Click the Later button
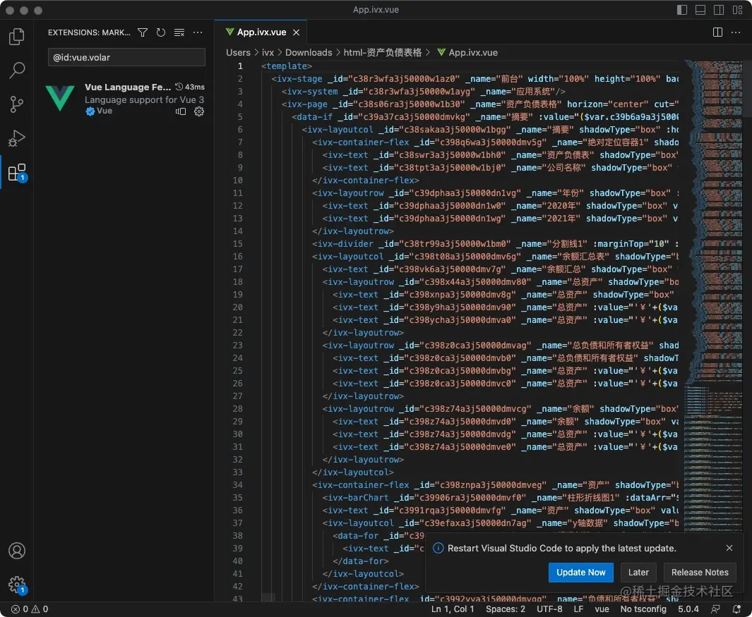 pos(638,573)
